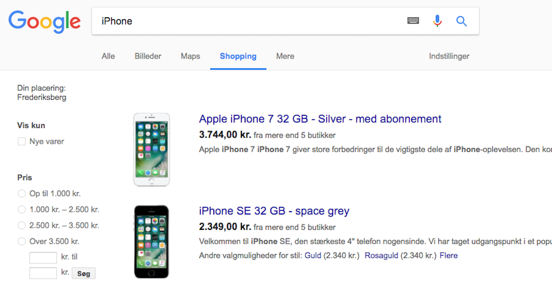Start voice search with microphone icon
This screenshot has width=552, height=295.
pos(437,21)
